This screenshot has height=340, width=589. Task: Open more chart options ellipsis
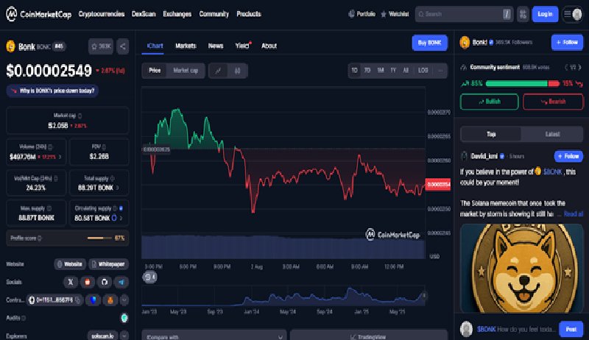click(440, 71)
